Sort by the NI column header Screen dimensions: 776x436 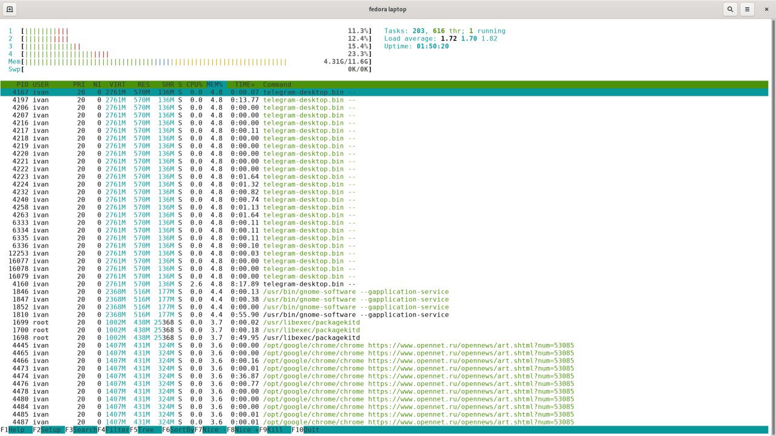pyautogui.click(x=97, y=85)
